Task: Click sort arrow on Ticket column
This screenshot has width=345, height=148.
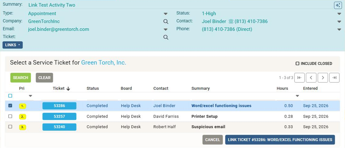Action: coord(68,88)
